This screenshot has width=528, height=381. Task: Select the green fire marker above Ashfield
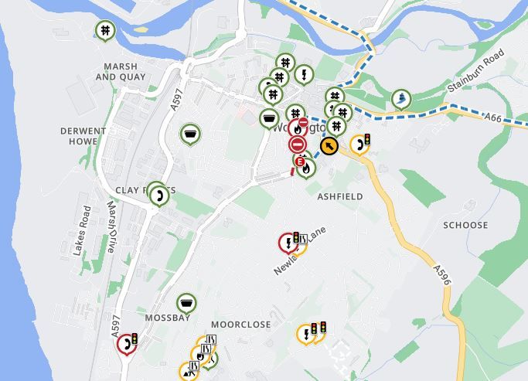pyautogui.click(x=306, y=168)
